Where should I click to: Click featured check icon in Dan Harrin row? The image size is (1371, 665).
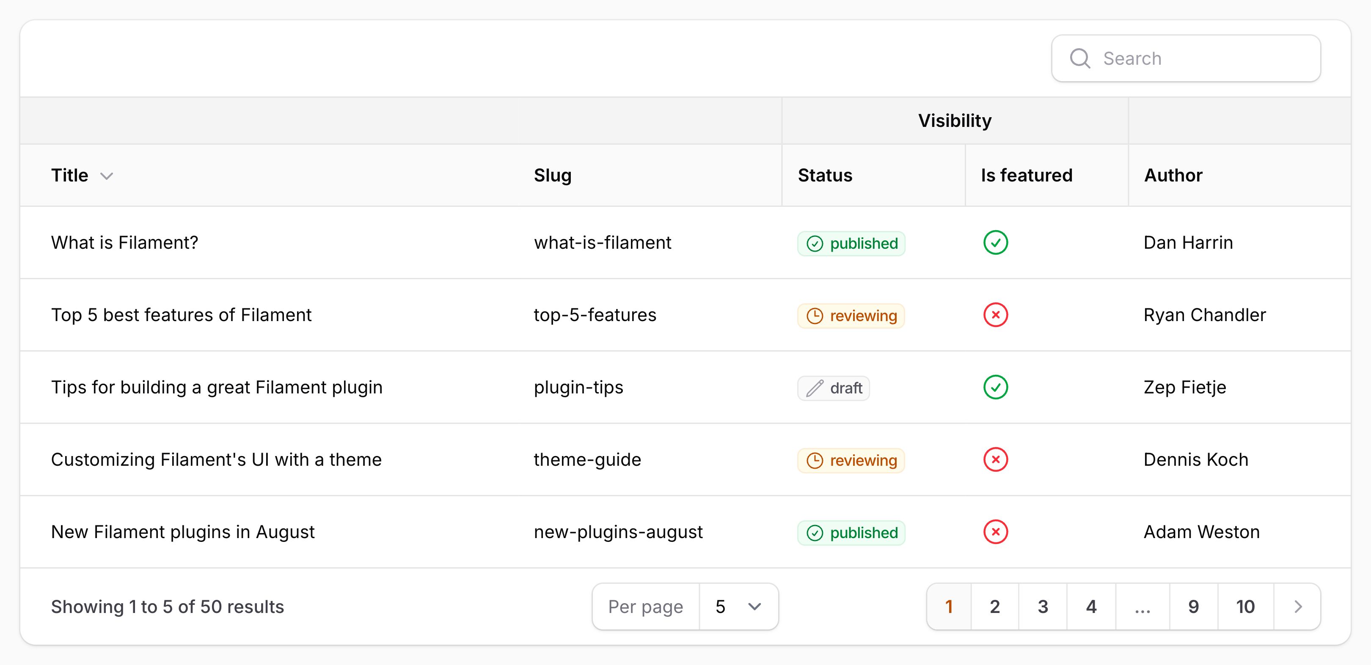[995, 242]
